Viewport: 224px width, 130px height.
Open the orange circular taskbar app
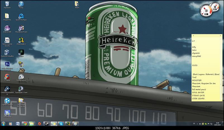click(x=39, y=124)
